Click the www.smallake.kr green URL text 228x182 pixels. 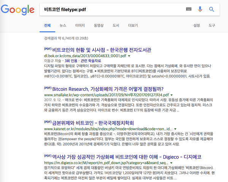106,95
